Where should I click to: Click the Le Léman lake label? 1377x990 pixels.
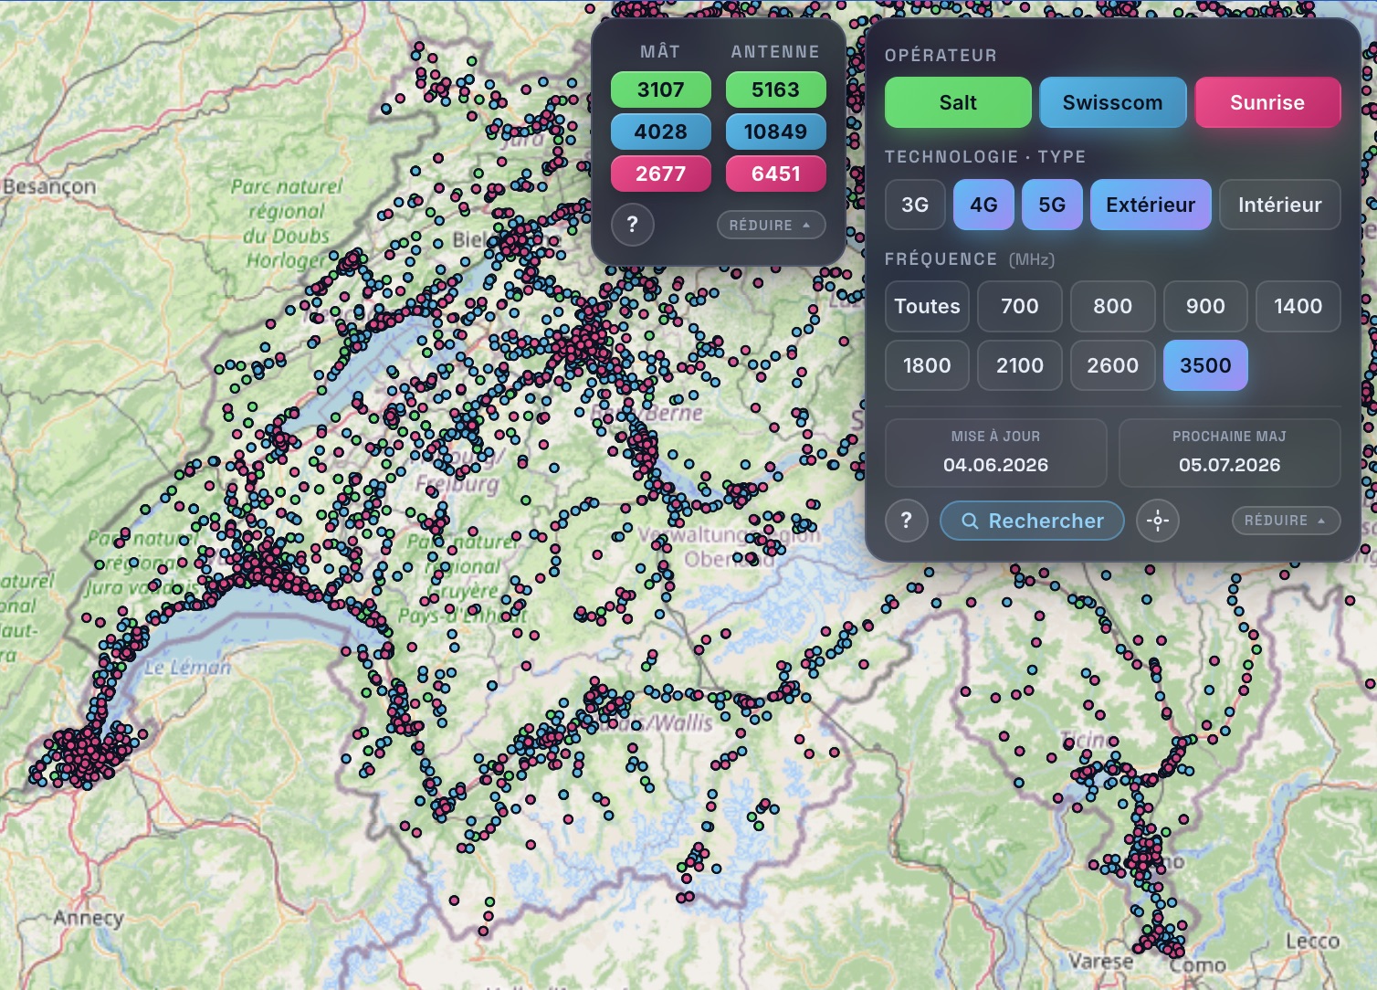point(187,668)
